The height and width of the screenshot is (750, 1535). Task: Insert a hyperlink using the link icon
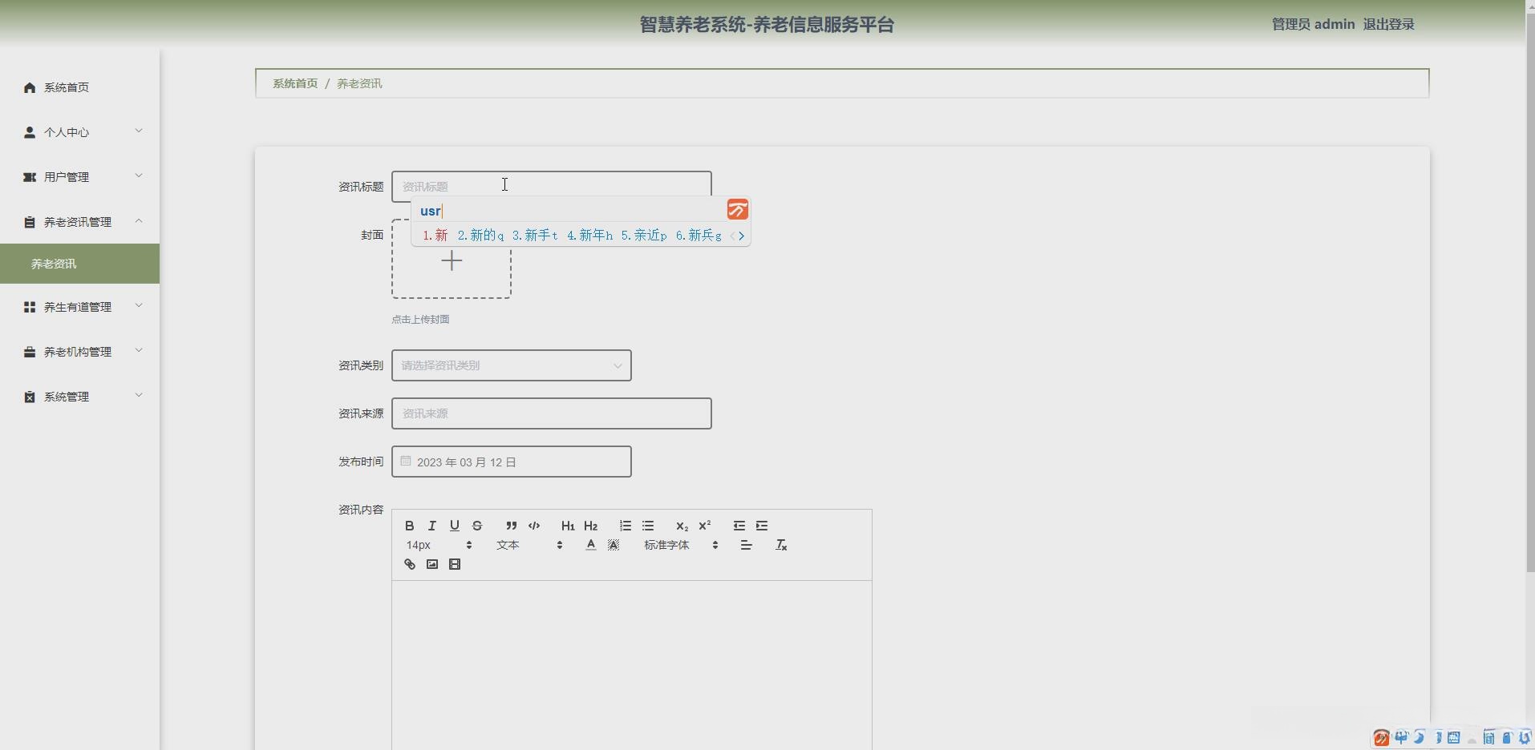click(409, 564)
